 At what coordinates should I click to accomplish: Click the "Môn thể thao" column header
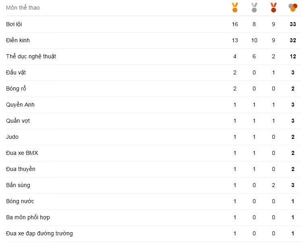click(x=23, y=8)
